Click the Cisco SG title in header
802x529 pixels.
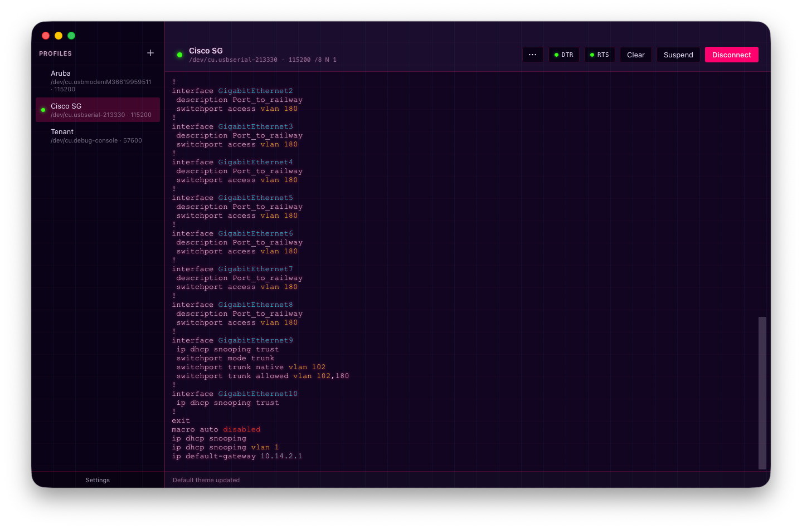coord(206,51)
